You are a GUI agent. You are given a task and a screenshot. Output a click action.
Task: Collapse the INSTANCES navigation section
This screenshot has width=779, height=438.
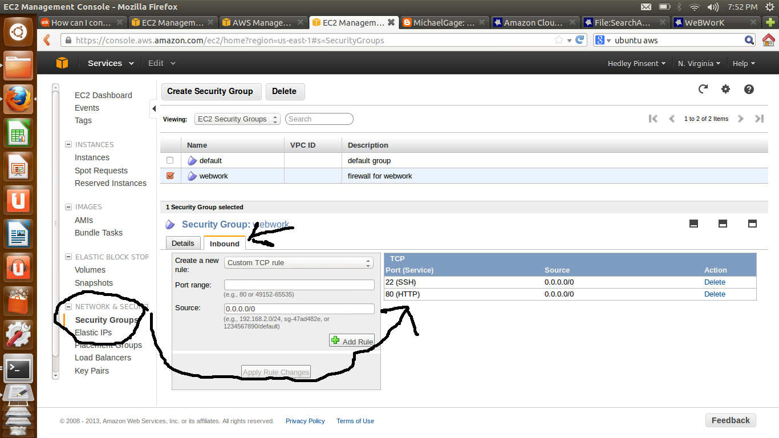(x=68, y=144)
